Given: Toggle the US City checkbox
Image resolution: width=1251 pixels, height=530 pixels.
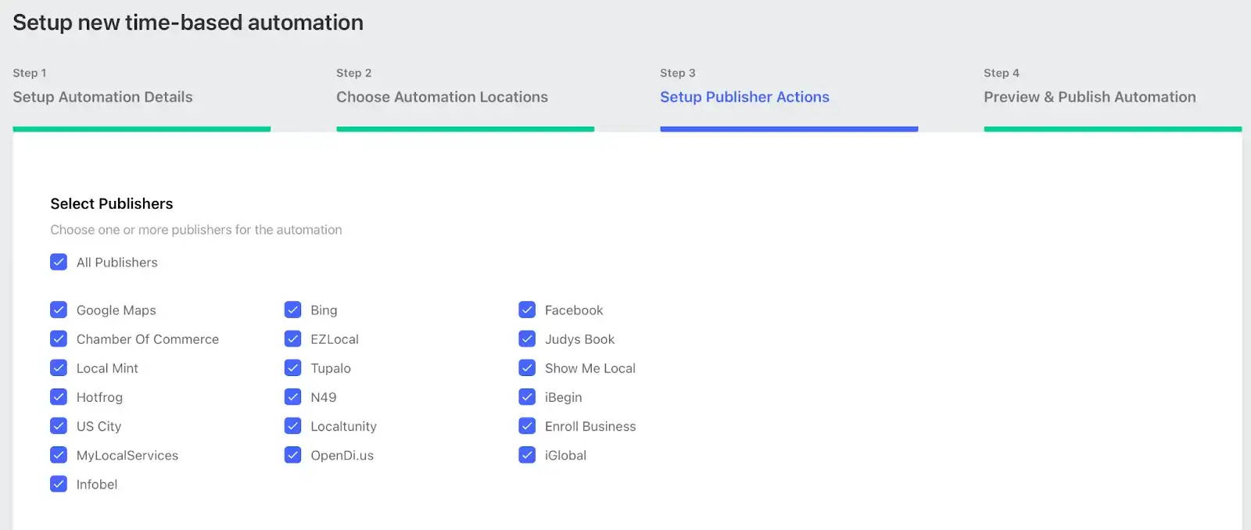Looking at the screenshot, I should pos(59,425).
